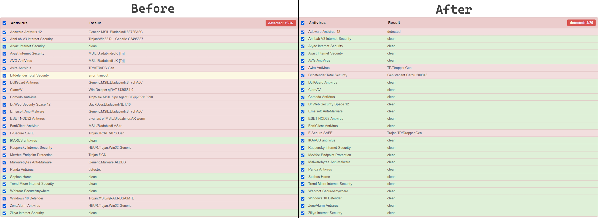This screenshot has height=218, width=598.
Task: Uncheck Bitdefender Total Security in Before table
Action: click(4, 76)
